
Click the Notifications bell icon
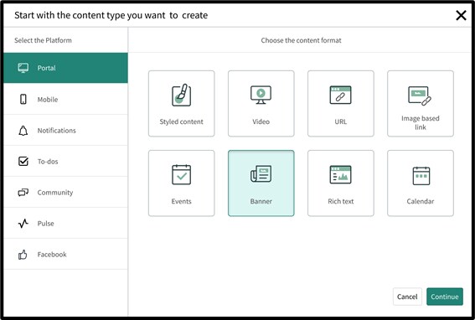23,131
